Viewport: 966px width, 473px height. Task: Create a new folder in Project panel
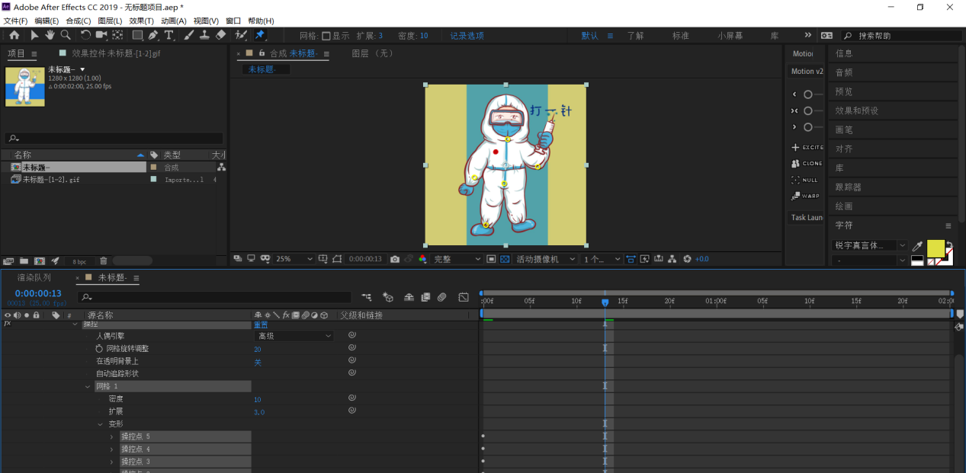tap(24, 261)
